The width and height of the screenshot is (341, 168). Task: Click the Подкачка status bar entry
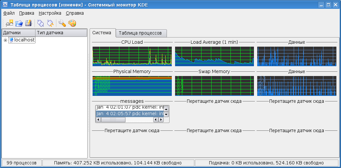pyautogui.click(x=266, y=163)
